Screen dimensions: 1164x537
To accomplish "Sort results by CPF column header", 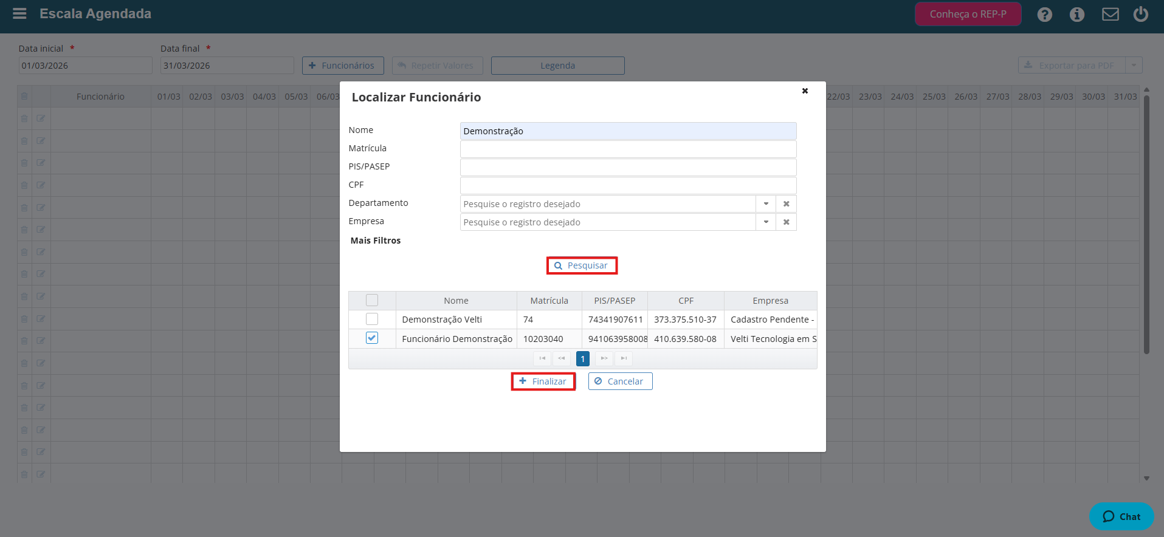I will pos(686,301).
